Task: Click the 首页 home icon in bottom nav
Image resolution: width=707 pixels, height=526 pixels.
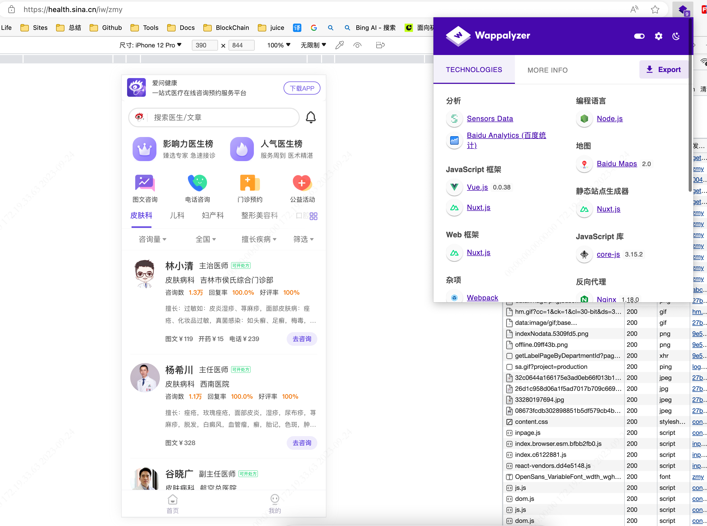Action: coord(173,500)
